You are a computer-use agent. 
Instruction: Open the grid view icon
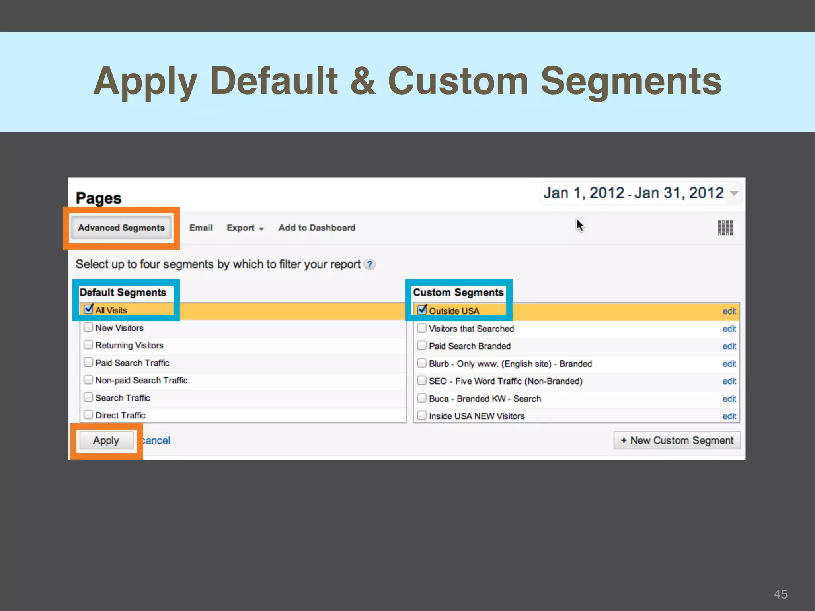click(x=725, y=228)
